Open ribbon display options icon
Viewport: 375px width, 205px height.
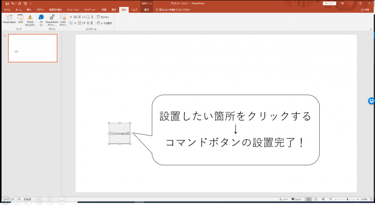pos(342,3)
